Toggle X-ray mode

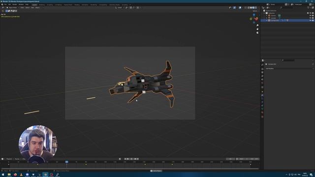pos(246,8)
